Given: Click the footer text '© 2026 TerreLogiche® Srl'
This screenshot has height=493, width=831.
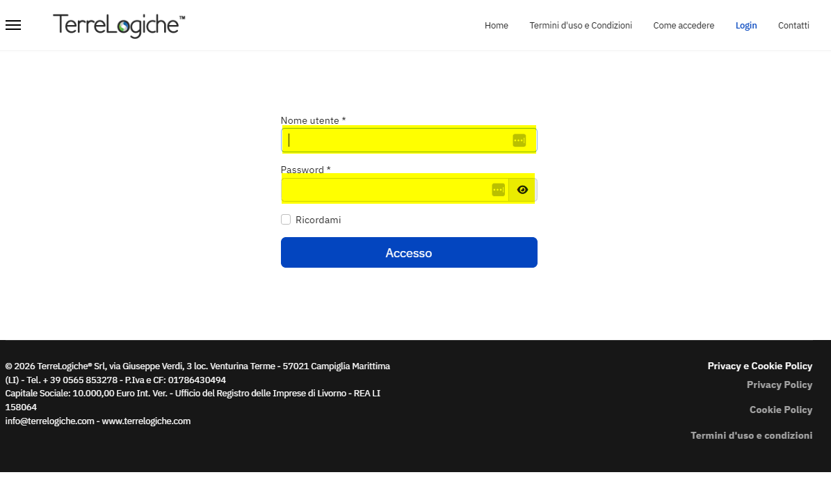Looking at the screenshot, I should pos(56,366).
